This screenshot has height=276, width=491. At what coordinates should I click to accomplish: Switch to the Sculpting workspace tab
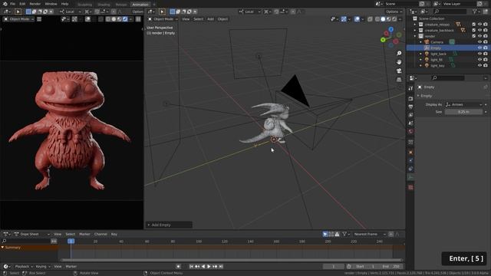(85, 5)
